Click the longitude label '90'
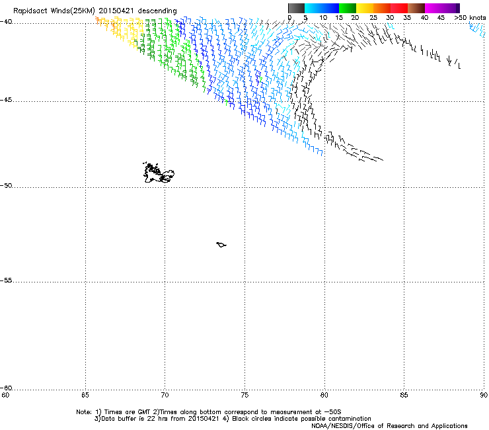Viewport: 489px width, 430px height. pos(484,396)
